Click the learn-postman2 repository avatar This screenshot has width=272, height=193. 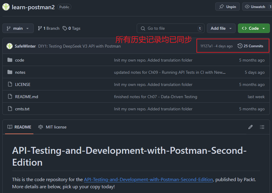pyautogui.click(x=6, y=7)
